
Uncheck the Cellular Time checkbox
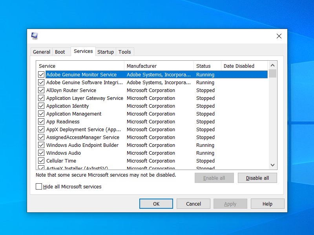click(x=41, y=161)
